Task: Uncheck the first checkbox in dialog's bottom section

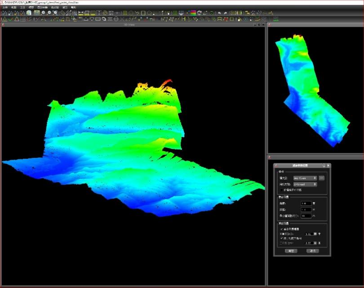Action: pyautogui.click(x=282, y=229)
